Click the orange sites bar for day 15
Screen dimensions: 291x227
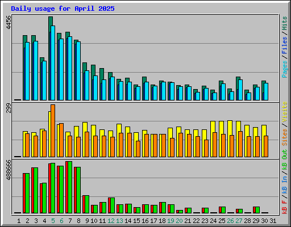point(138,149)
